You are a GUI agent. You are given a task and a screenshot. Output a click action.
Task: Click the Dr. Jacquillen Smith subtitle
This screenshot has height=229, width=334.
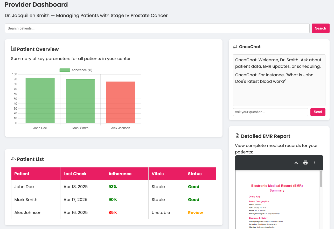(x=86, y=16)
